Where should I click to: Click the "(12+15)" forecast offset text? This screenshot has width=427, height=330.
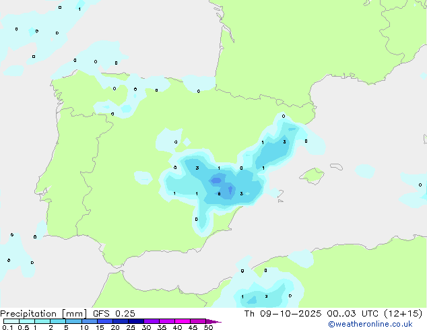[x=403, y=314]
